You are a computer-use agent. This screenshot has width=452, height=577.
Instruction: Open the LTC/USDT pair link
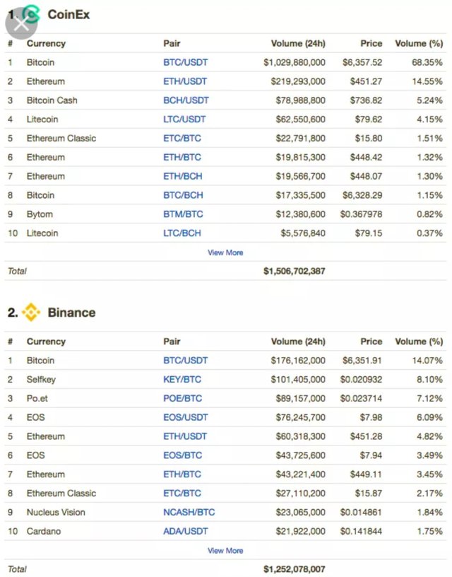coord(185,120)
